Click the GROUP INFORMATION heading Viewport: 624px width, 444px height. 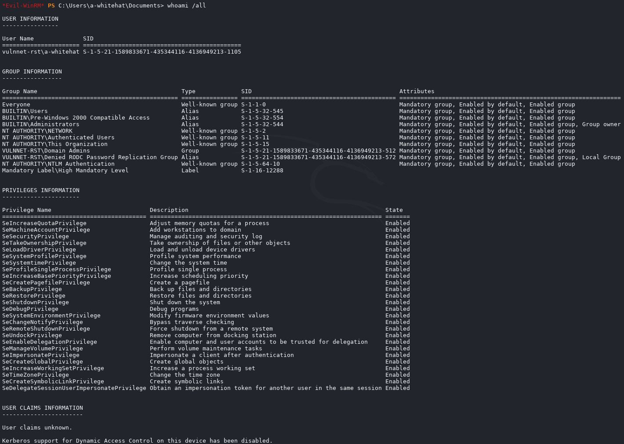[x=32, y=72]
